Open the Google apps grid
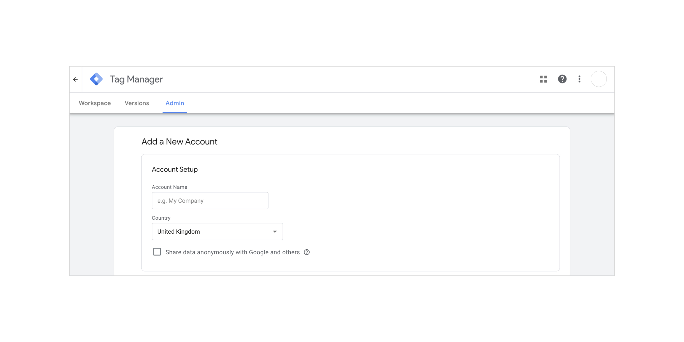 point(543,79)
